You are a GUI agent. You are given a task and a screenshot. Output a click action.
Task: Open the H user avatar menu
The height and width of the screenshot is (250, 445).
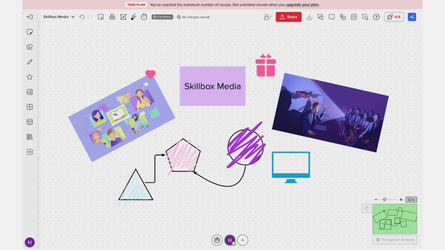[x=29, y=242]
